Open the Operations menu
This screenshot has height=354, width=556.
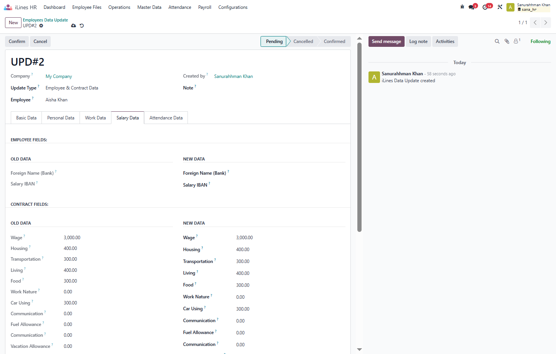point(119,7)
